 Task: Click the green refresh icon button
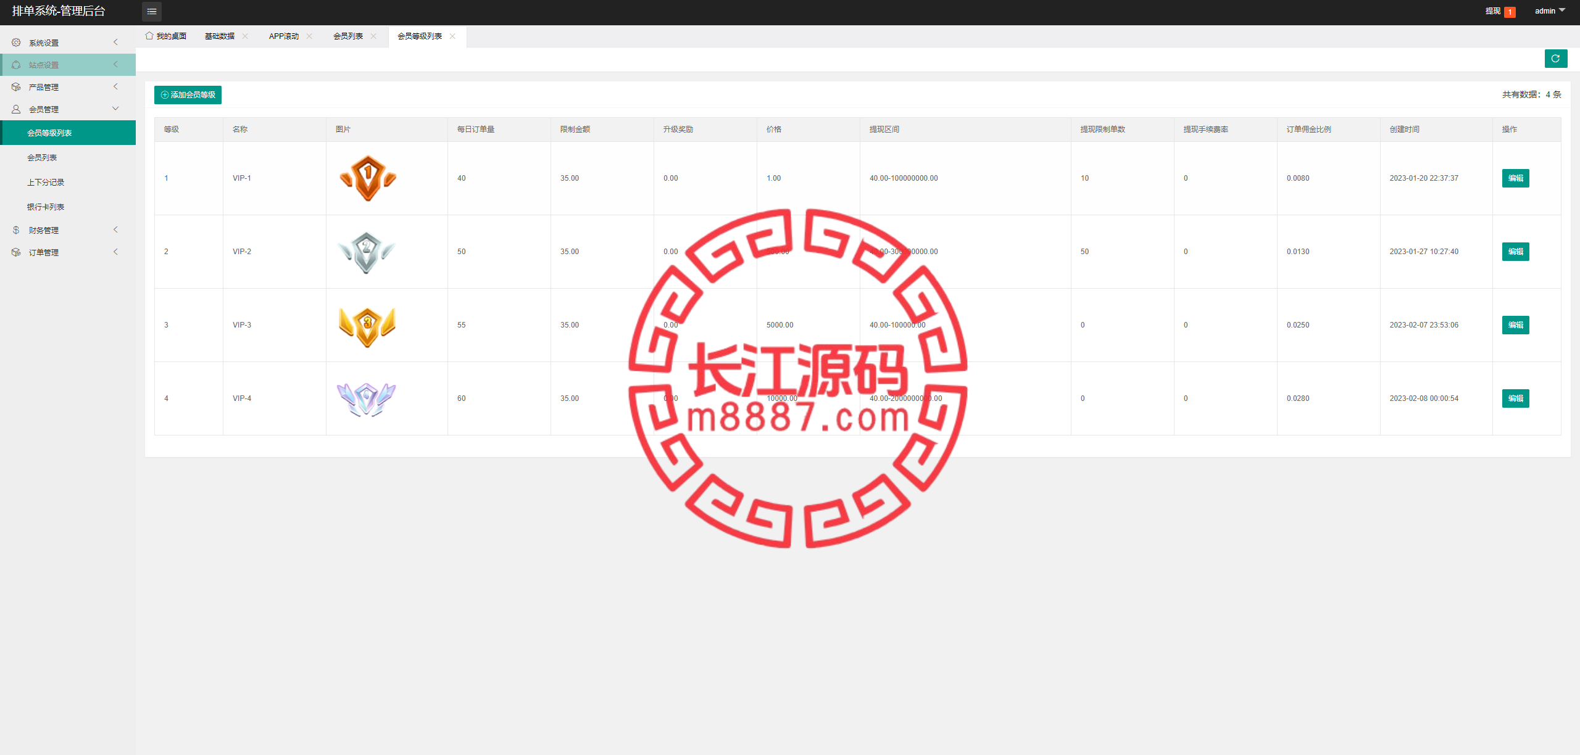click(1555, 59)
